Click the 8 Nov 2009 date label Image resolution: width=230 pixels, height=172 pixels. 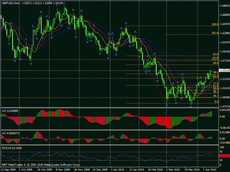click(63, 169)
